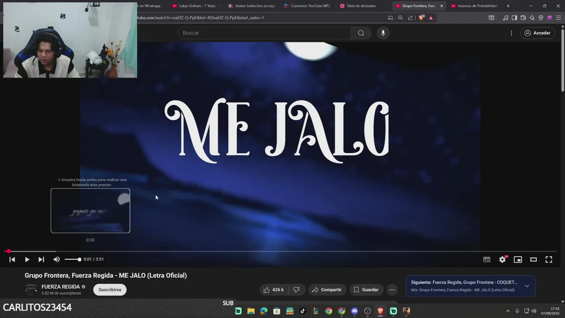Dislike the video with thumbs down

coord(297,290)
